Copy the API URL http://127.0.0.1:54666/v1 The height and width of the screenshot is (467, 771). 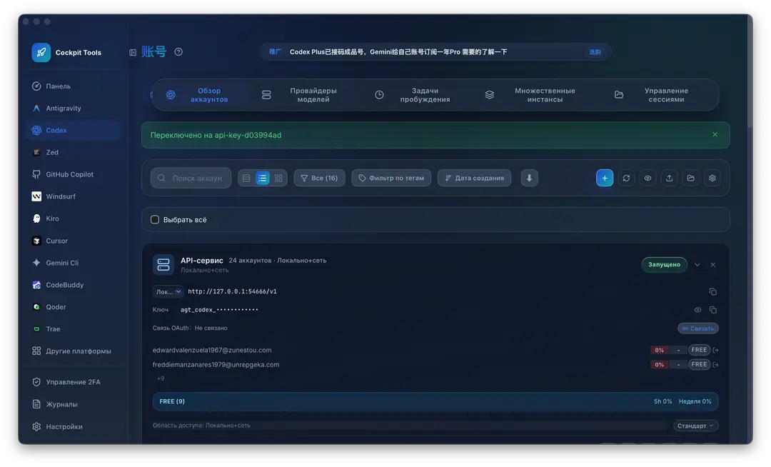click(x=713, y=291)
